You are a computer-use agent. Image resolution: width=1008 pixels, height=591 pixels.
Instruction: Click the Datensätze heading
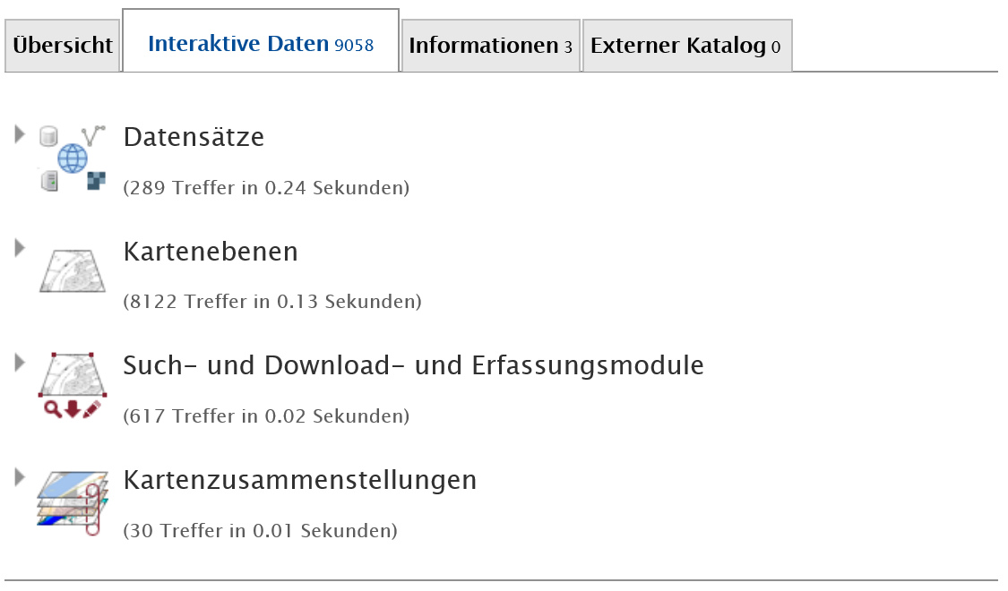point(194,137)
